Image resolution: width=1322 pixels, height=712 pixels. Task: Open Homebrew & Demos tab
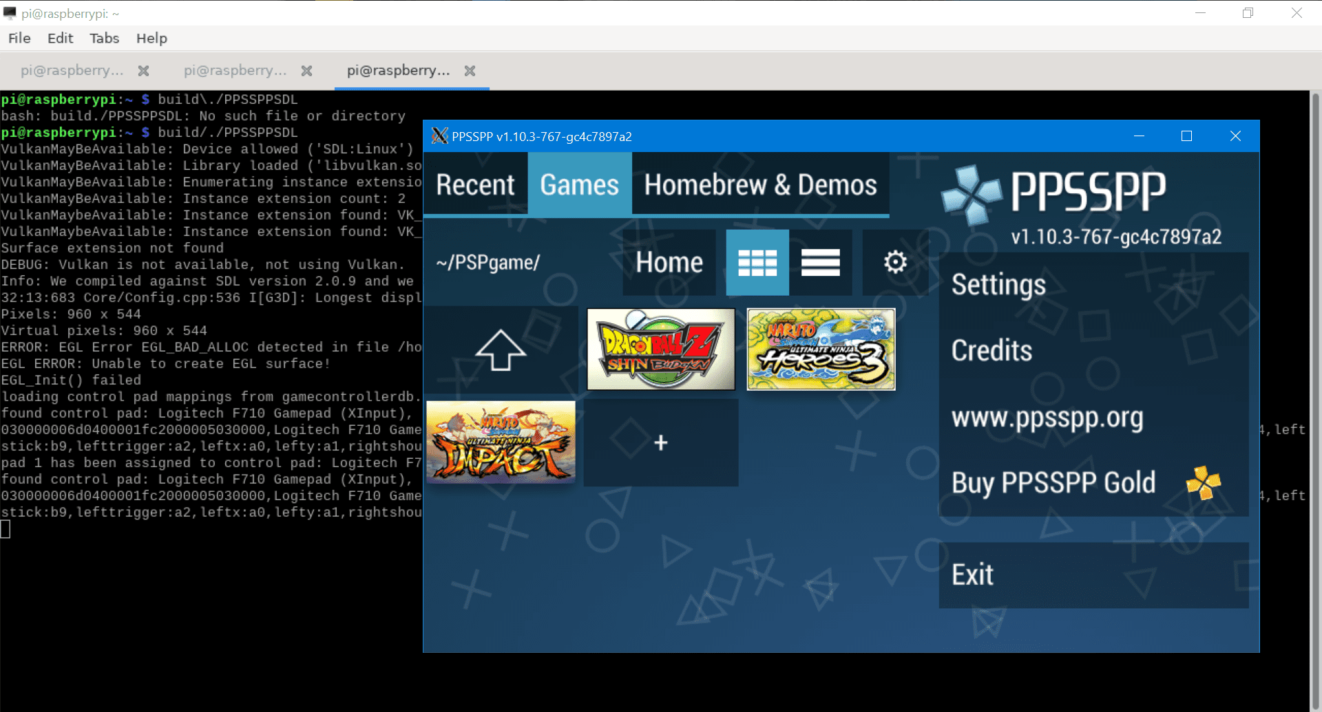[760, 185]
